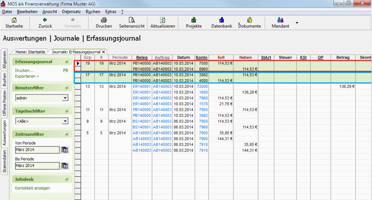Click the Aktualisieren refresh icon
Image resolution: width=372 pixels, height=200 pixels.
[x=162, y=20]
